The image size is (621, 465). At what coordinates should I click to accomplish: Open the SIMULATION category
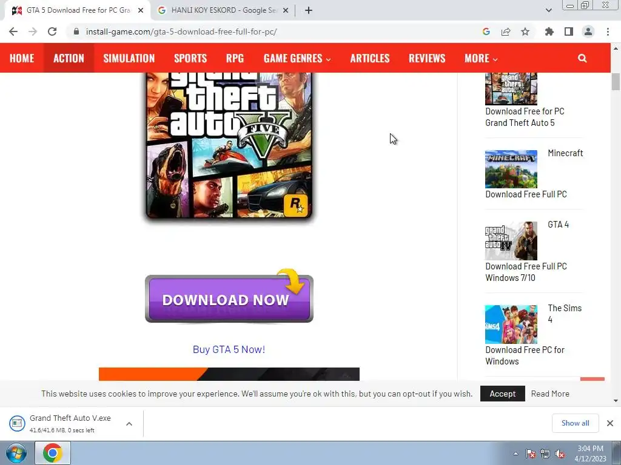click(129, 58)
